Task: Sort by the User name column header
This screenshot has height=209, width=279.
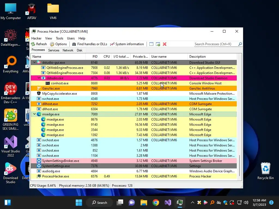Action: click(x=168, y=57)
